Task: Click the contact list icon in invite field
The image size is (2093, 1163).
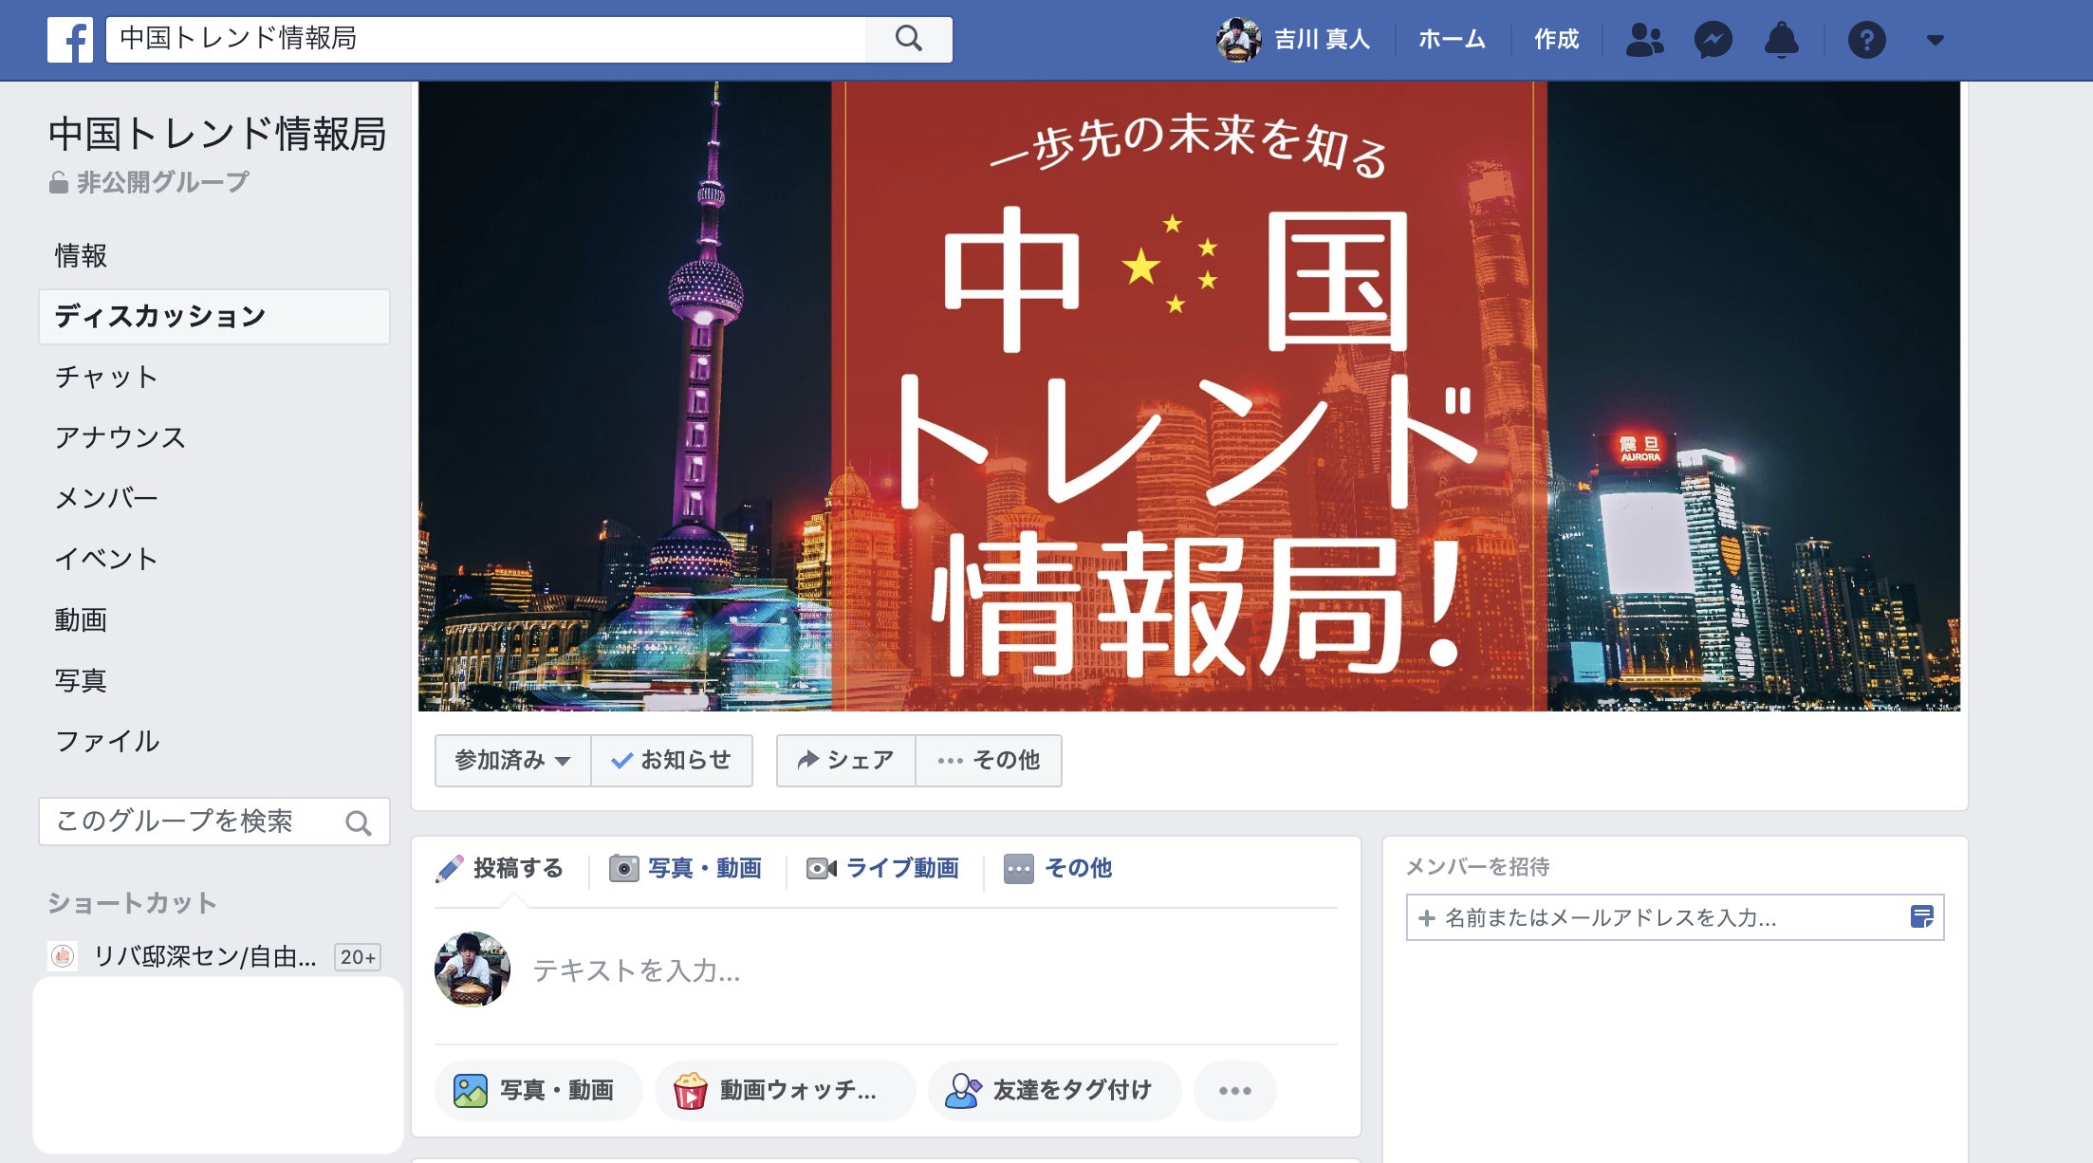Action: pyautogui.click(x=1921, y=916)
